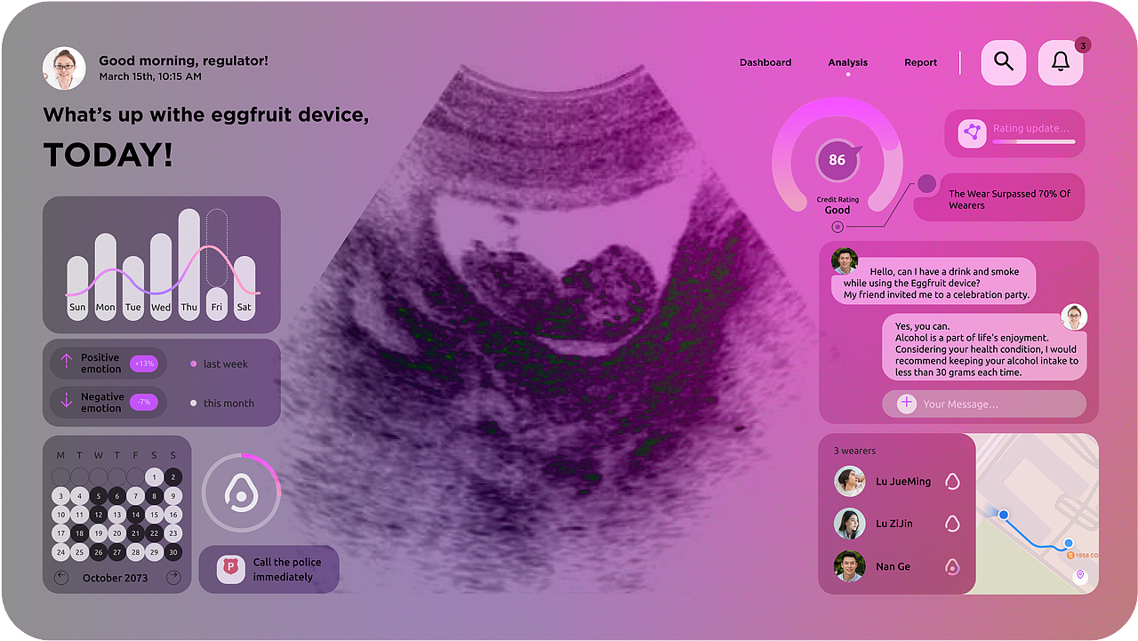The width and height of the screenshot is (1138, 641).
Task: Select calendar day 15
Action: click(155, 514)
